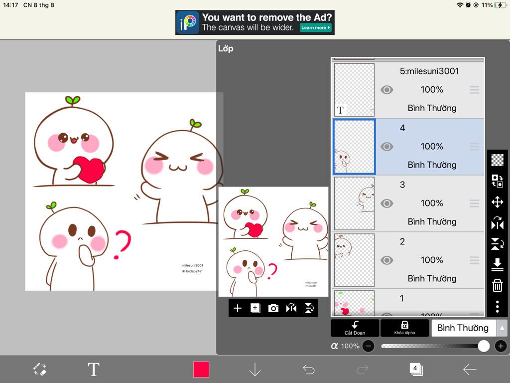Click the reorder handle of layer 3
The image size is (510, 383).
(x=475, y=203)
